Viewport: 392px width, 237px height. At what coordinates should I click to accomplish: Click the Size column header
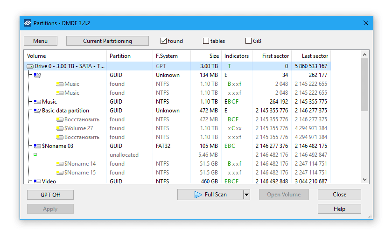click(206, 56)
